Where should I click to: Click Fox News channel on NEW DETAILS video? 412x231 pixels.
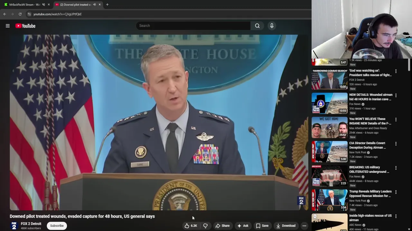coord(355,104)
